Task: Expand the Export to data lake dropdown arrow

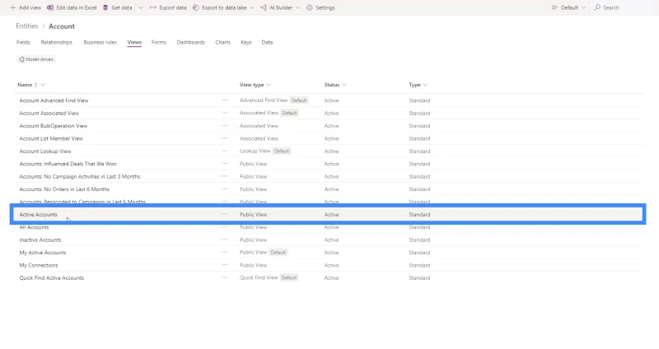Action: click(x=252, y=7)
